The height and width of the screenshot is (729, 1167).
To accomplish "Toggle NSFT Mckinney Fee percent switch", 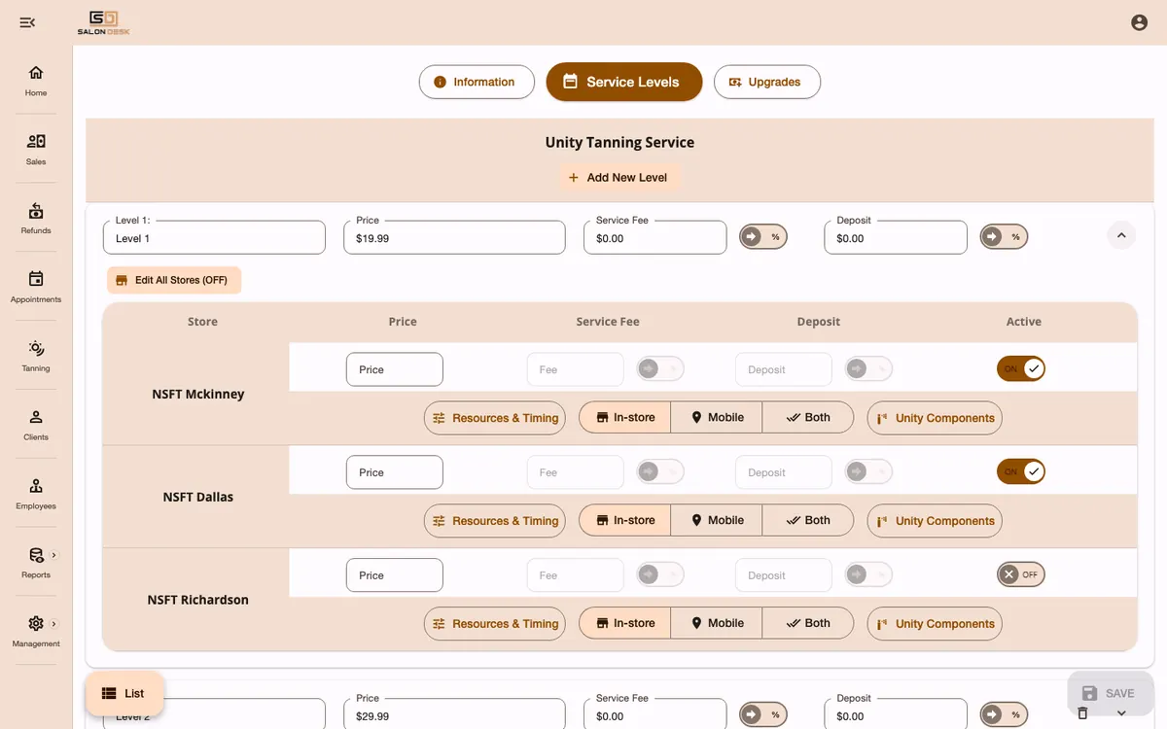I will pos(660,369).
